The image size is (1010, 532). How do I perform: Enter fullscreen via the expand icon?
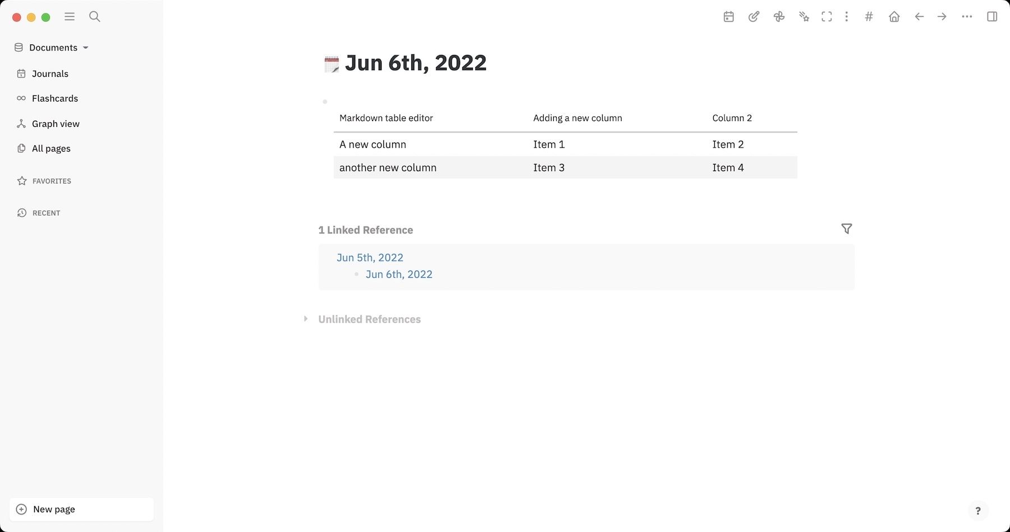coord(827,17)
